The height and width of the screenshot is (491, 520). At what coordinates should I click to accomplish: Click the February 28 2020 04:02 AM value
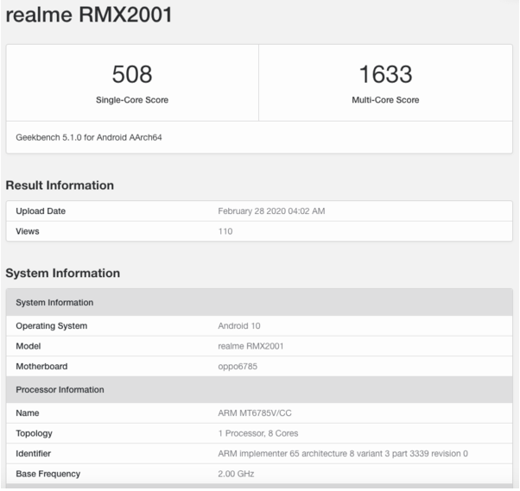(271, 211)
